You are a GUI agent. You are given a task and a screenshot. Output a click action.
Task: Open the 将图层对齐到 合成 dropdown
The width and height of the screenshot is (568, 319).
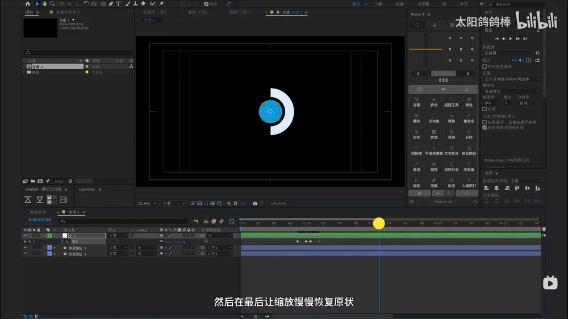[525, 181]
